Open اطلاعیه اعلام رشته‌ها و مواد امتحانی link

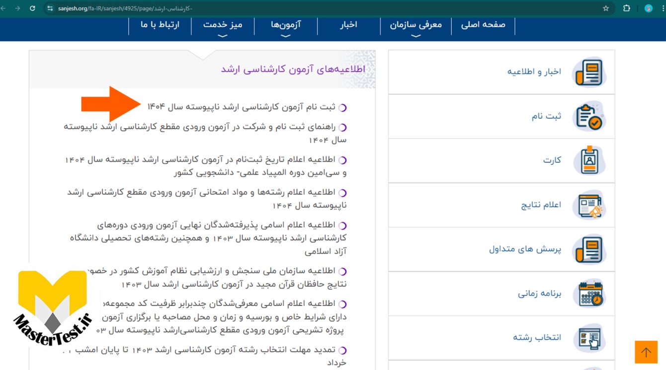tap(207, 199)
